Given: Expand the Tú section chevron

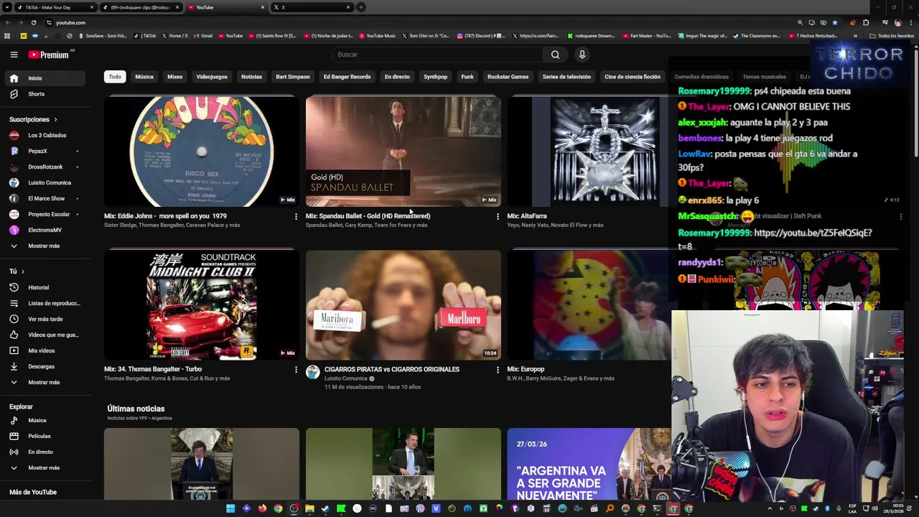Looking at the screenshot, I should (x=22, y=271).
